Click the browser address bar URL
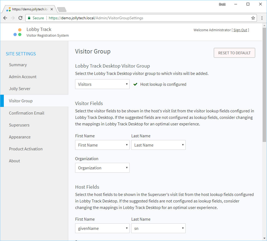 96,18
